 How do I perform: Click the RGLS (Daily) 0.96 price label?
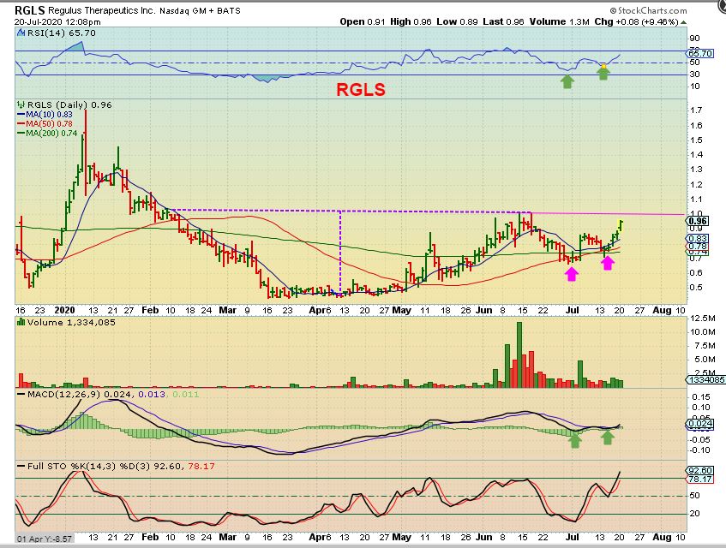(x=59, y=104)
